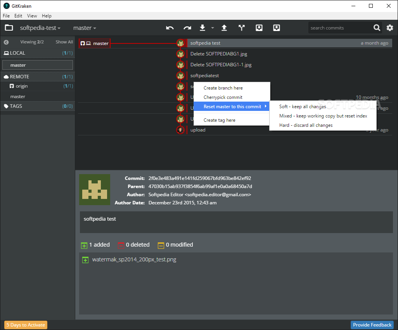
Task: Click the search magnifier icon
Action: click(x=377, y=28)
